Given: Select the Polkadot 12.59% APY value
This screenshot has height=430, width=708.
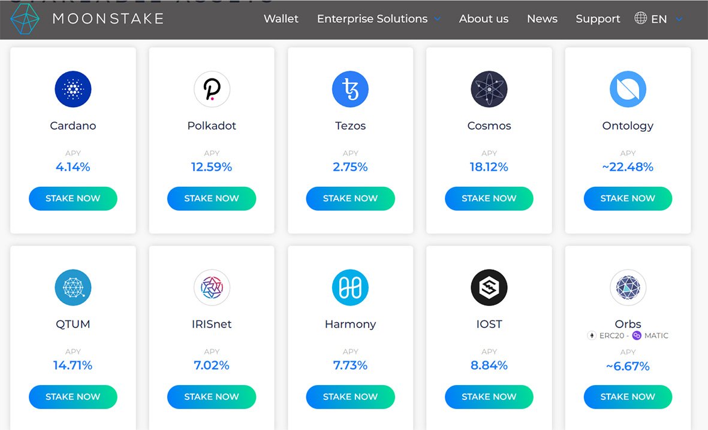Looking at the screenshot, I should [212, 167].
